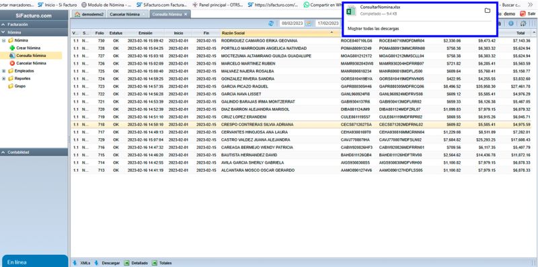Click 'Mostrar todas las descargas' link
Screen dimensions: 538x267
click(373, 29)
